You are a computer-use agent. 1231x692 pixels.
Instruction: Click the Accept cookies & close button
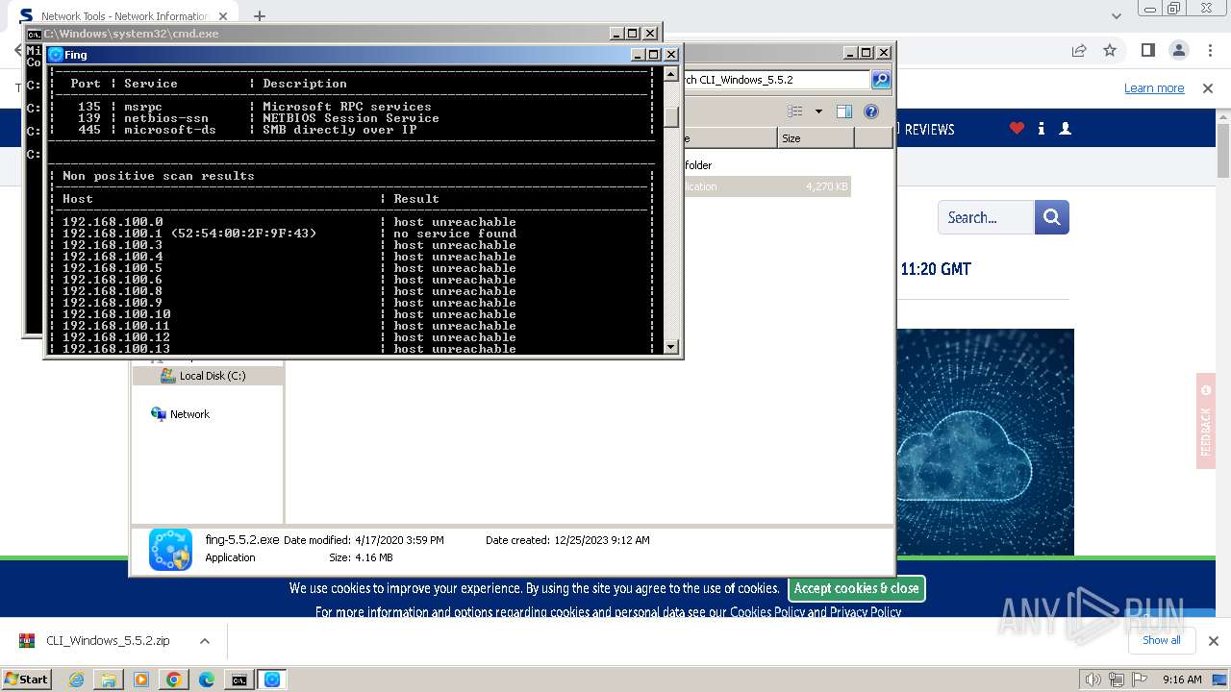(x=857, y=588)
